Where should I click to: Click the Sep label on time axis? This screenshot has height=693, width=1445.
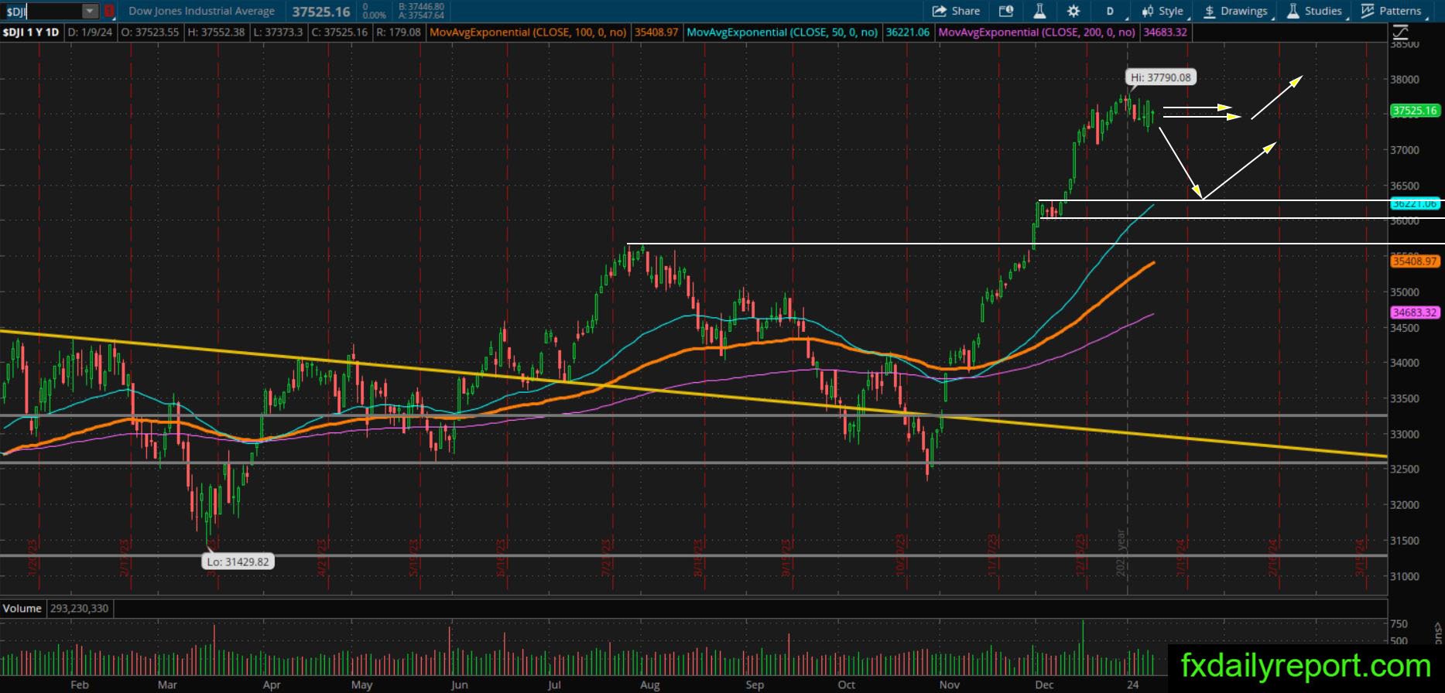point(755,684)
